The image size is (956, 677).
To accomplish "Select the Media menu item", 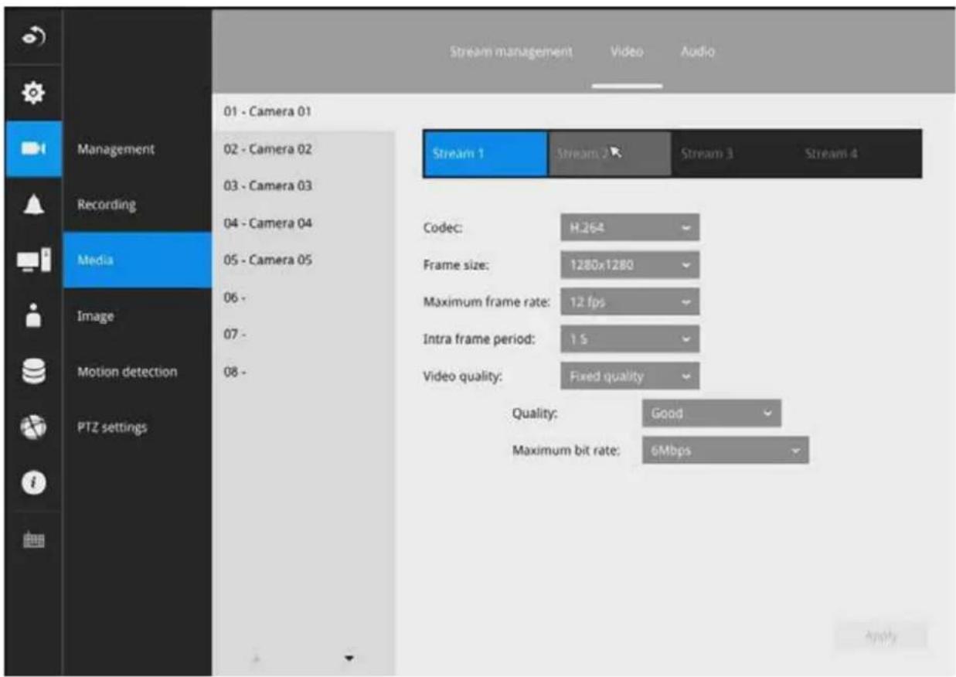I will (137, 260).
